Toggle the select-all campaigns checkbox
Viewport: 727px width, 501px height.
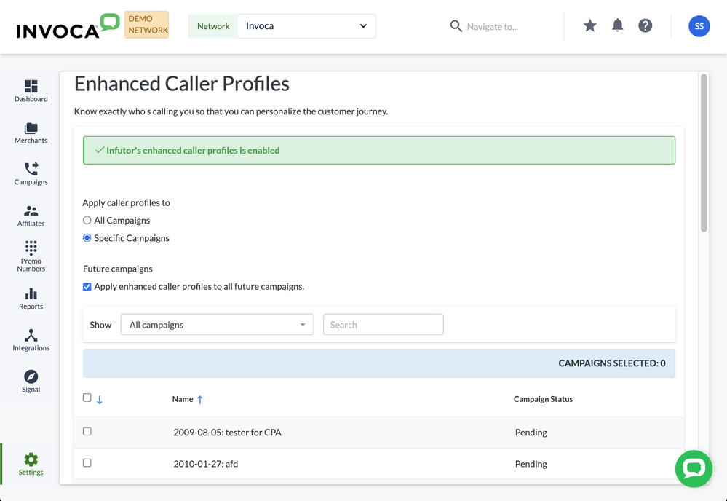(87, 398)
